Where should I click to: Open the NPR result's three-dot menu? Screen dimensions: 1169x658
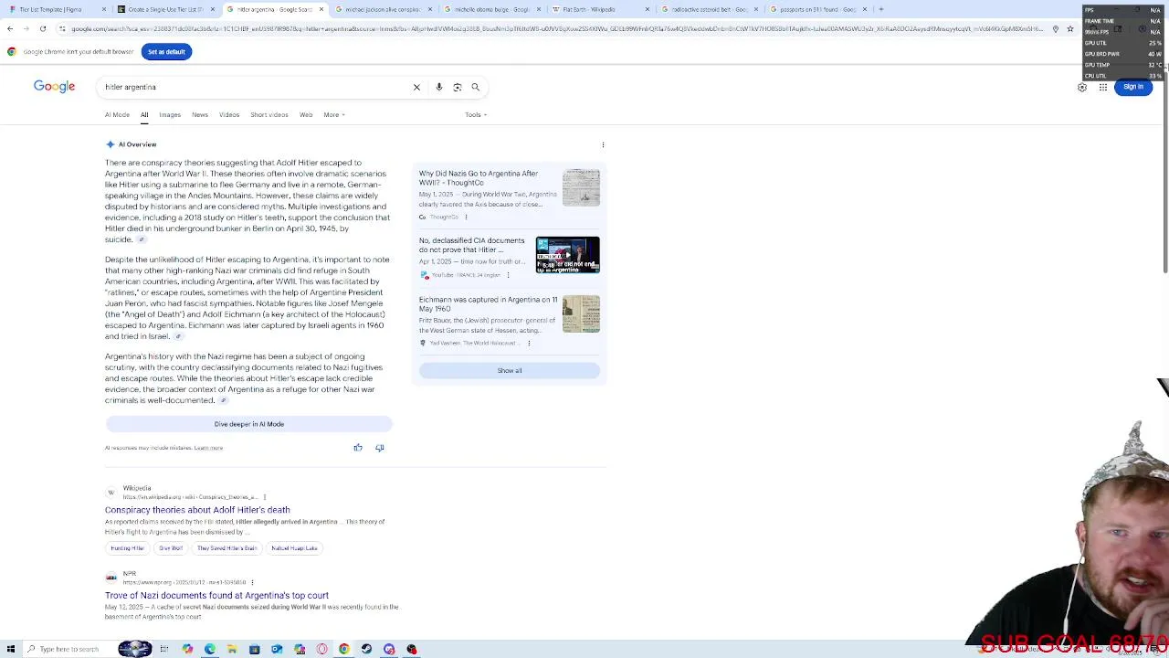252,582
